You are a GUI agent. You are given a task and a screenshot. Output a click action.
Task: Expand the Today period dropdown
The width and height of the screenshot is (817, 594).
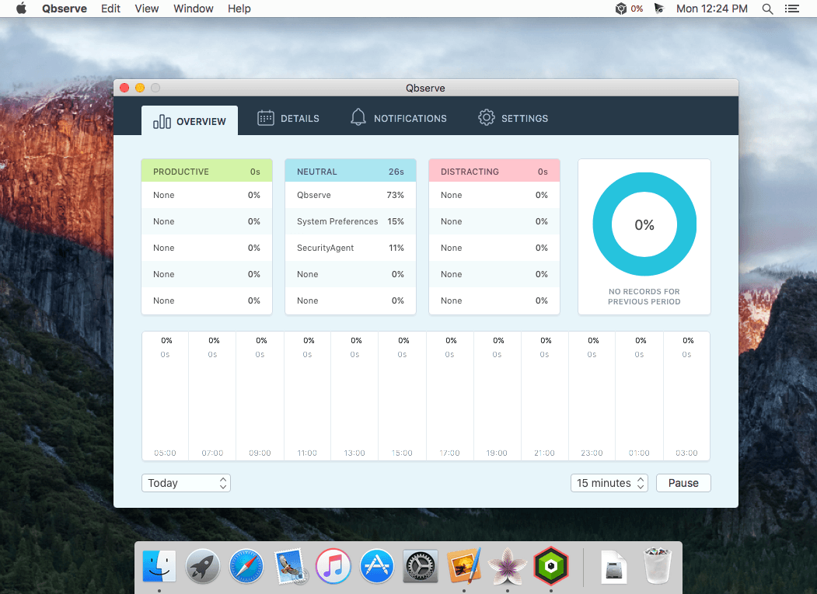[186, 483]
